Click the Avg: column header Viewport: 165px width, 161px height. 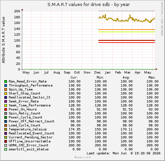[126, 78]
